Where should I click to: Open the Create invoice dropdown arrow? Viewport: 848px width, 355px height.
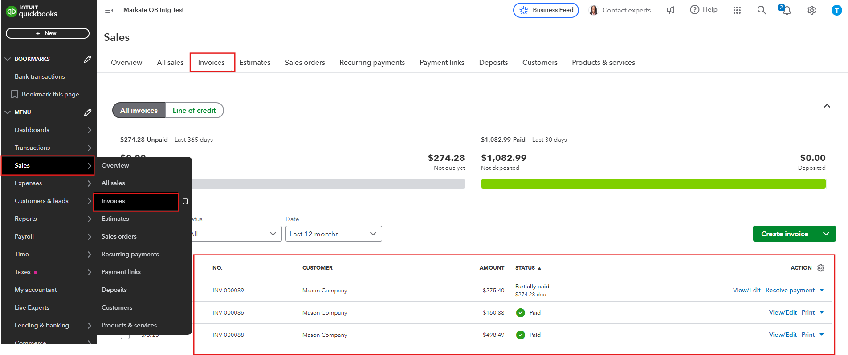(x=826, y=234)
